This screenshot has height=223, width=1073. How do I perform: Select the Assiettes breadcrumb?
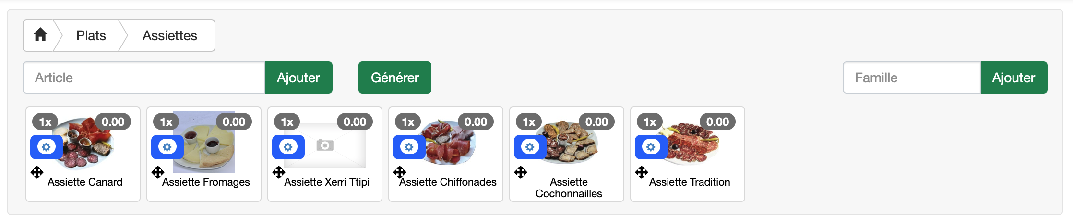[x=170, y=35]
